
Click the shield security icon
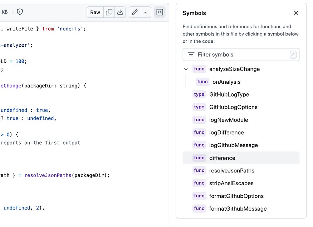point(20,12)
